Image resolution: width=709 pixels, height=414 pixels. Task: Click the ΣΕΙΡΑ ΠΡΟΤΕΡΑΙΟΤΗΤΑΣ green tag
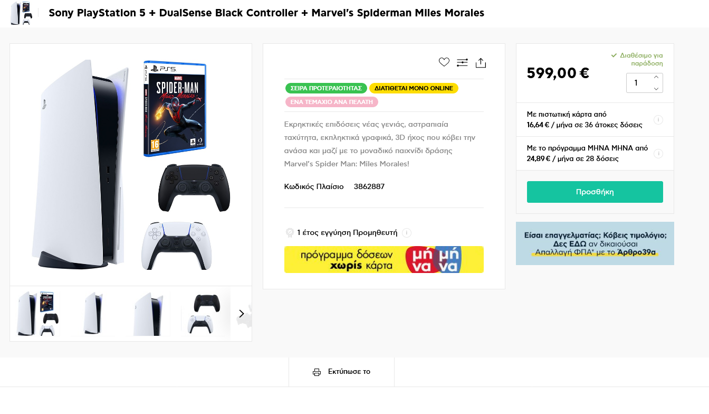(x=326, y=88)
